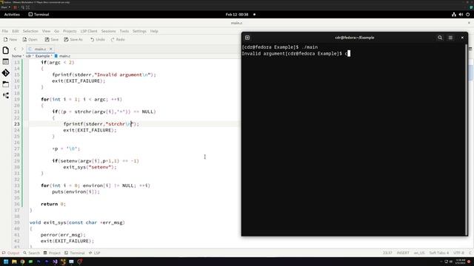The width and height of the screenshot is (474, 266).
Task: Open the second sidebar panel icon below Documents
Action: 6,61
